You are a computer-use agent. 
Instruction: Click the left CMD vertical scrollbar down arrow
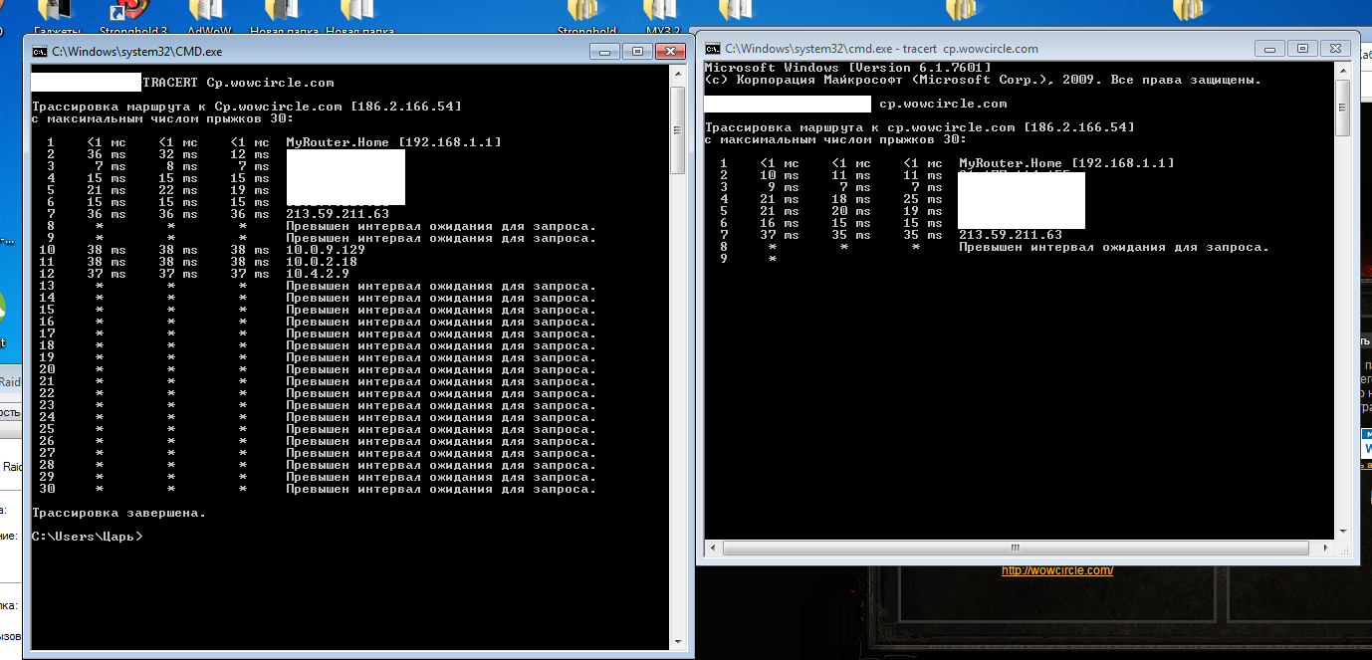coord(677,641)
